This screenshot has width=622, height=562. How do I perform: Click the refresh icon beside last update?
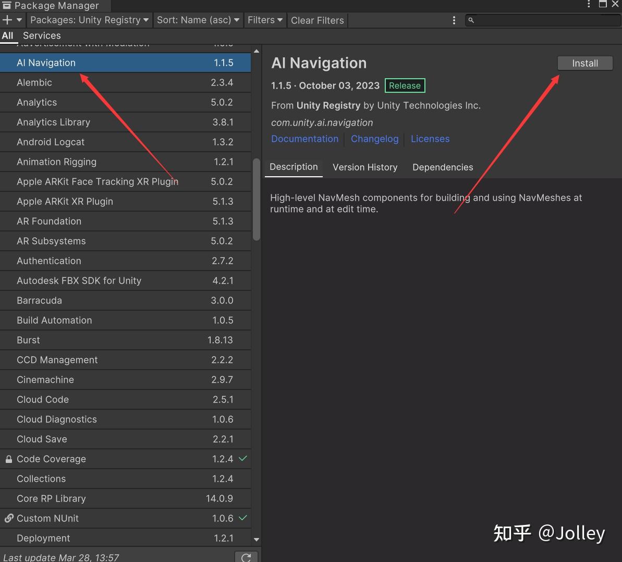pos(246,557)
